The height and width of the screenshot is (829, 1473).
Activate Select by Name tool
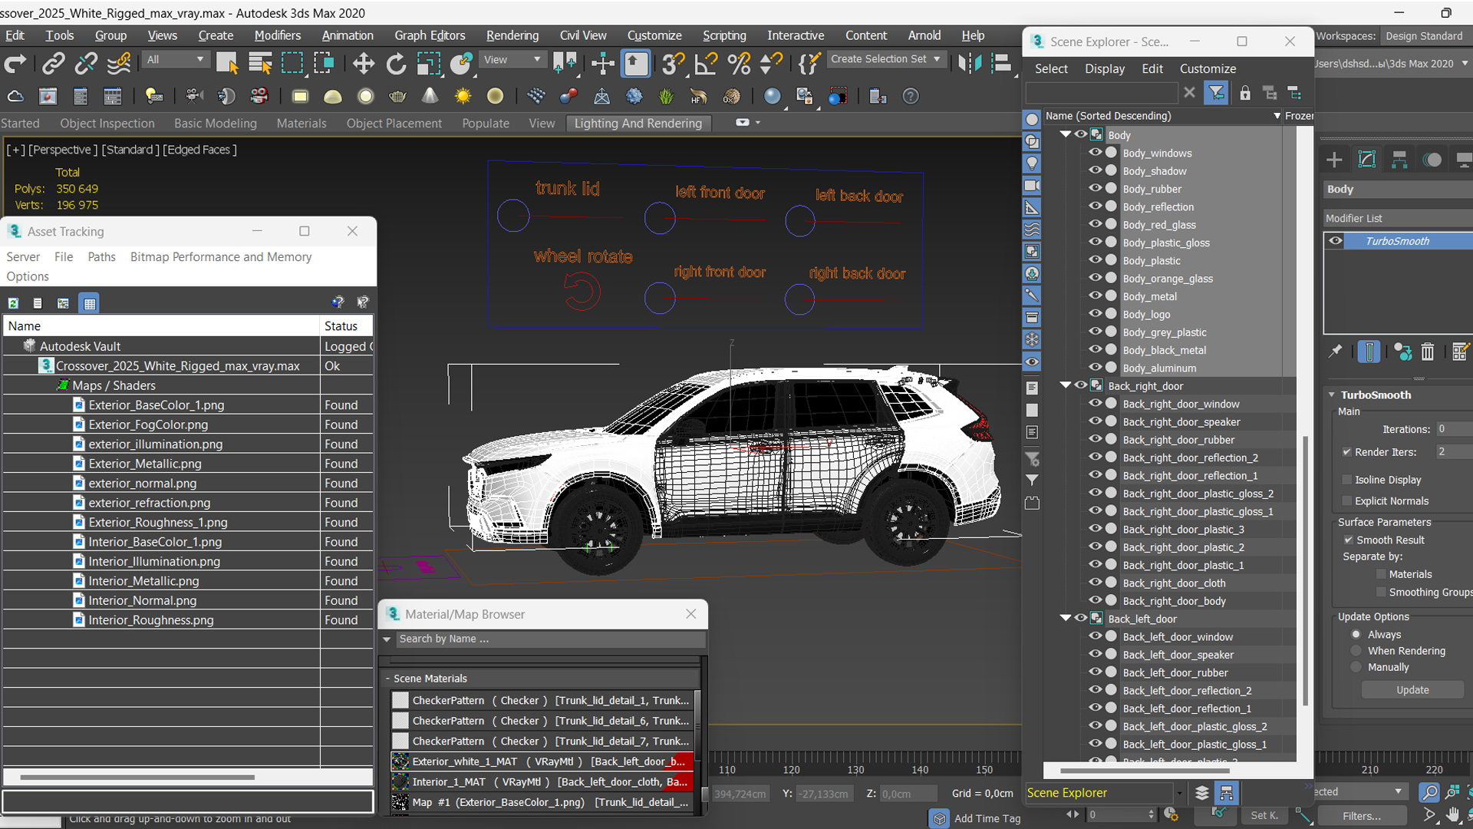click(260, 63)
